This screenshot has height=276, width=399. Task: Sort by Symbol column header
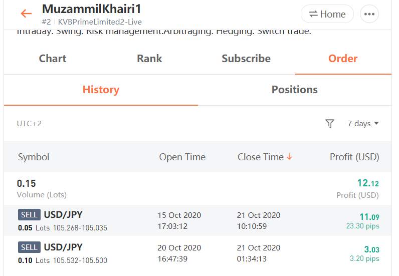(x=34, y=157)
